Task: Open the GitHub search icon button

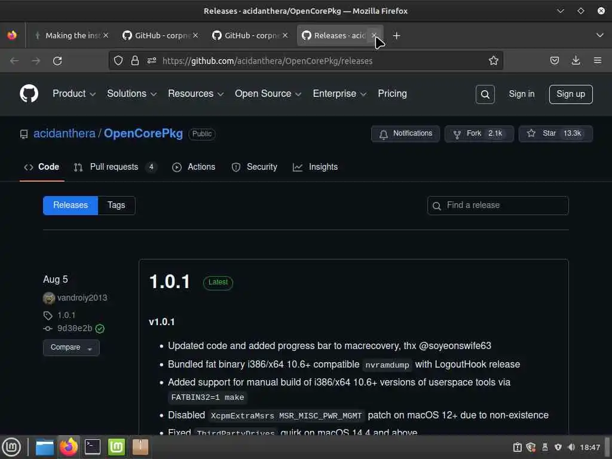Action: [485, 94]
